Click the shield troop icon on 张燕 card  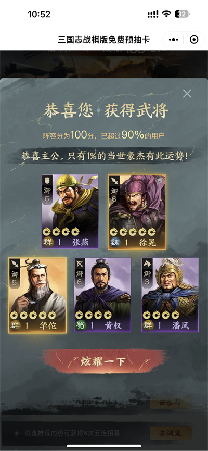48,180
